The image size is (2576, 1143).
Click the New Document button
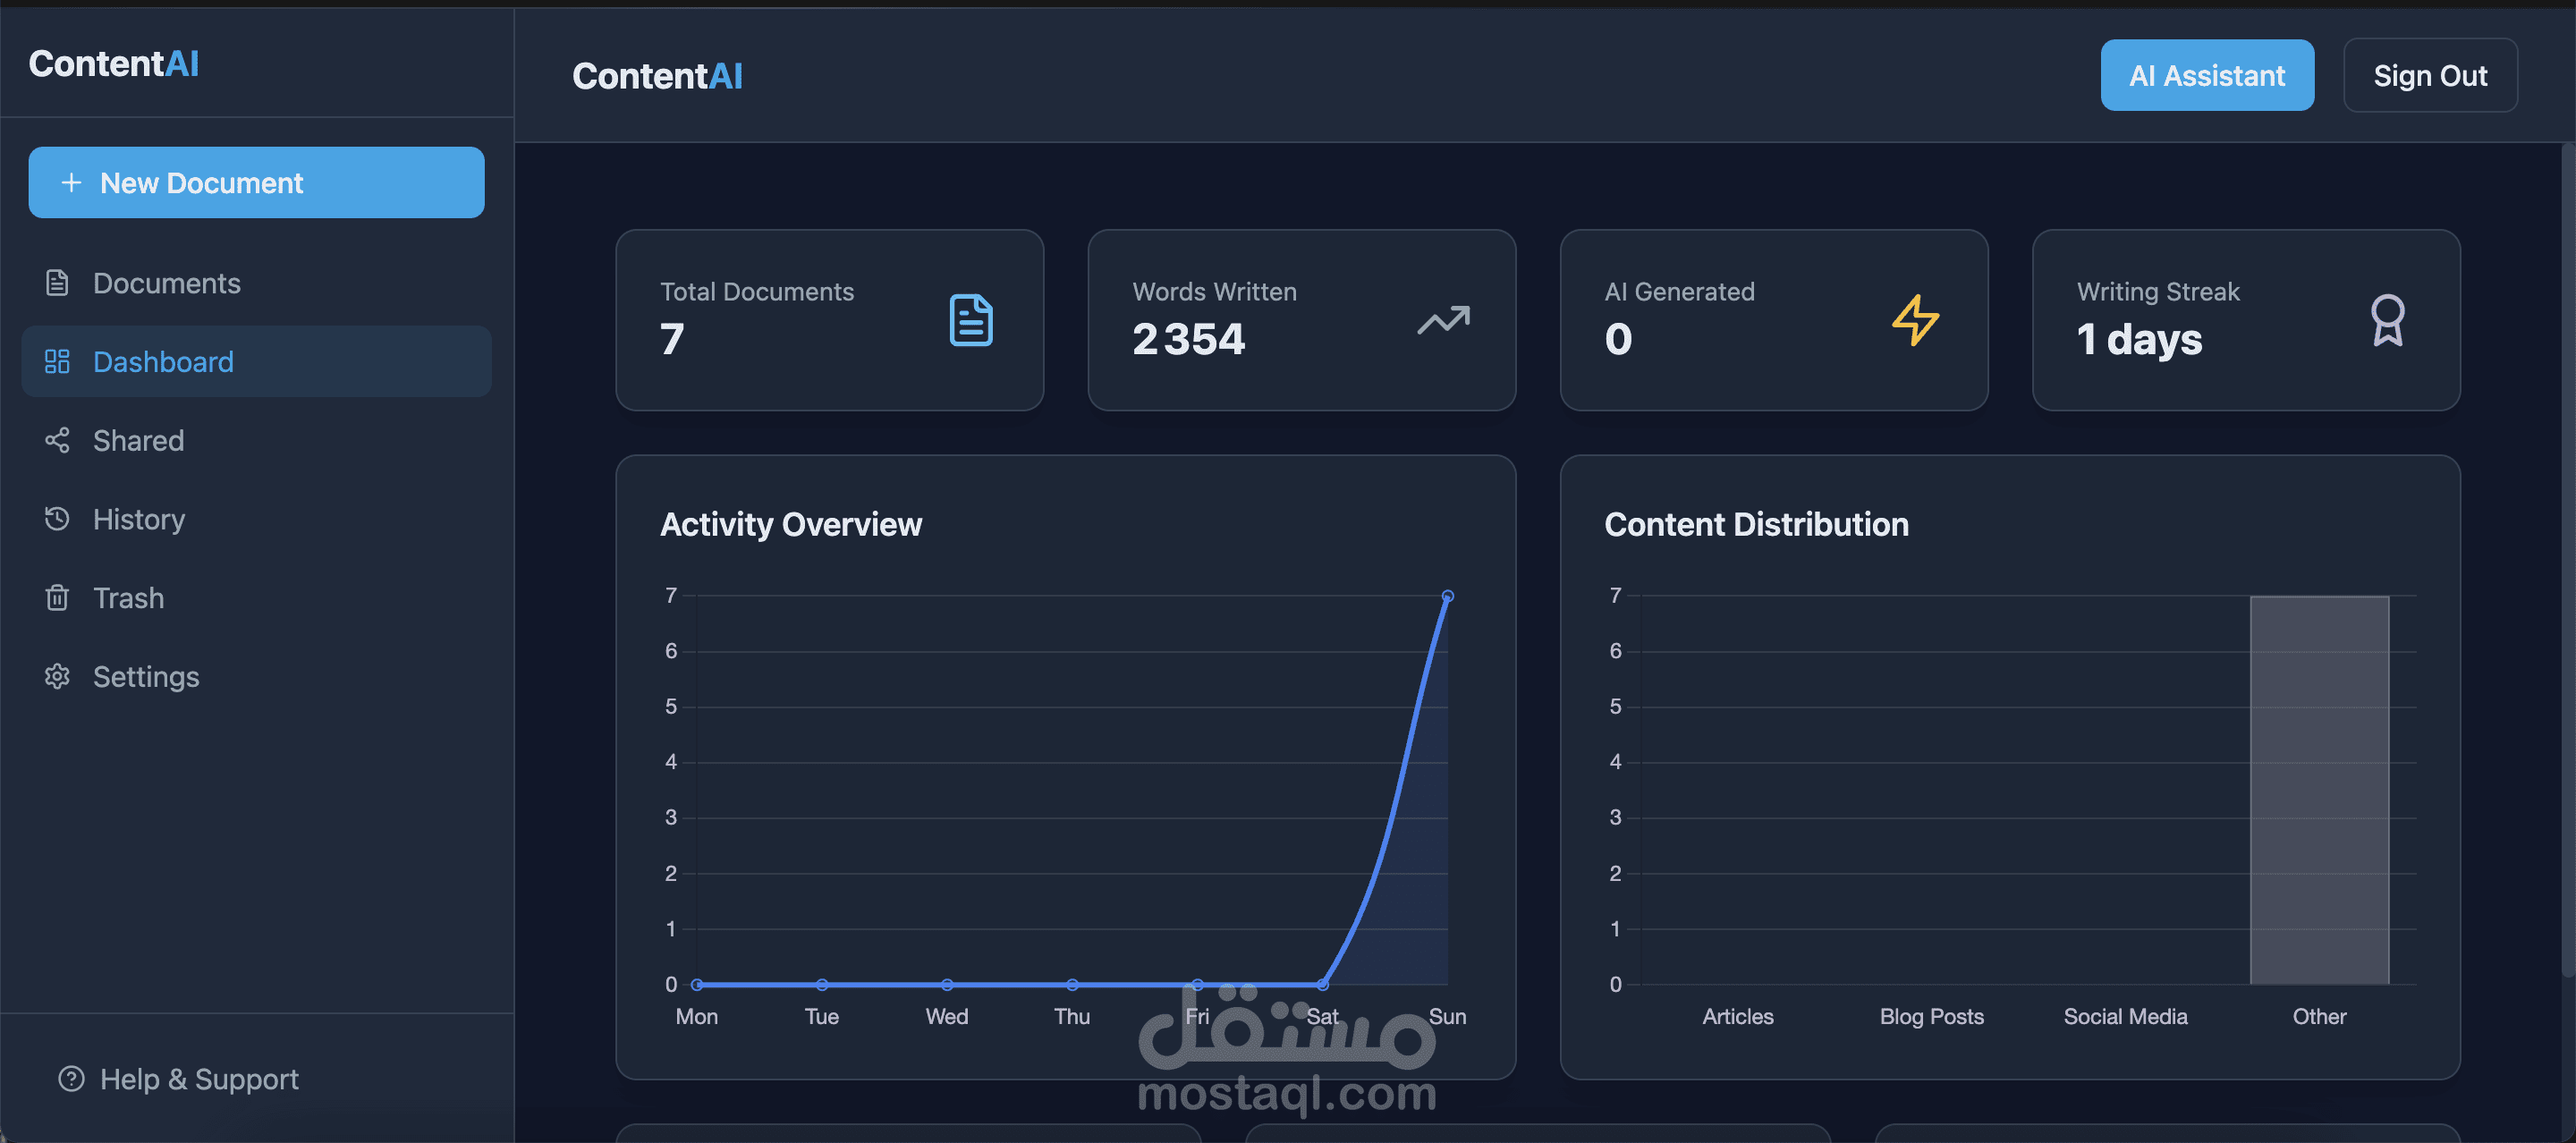[256, 182]
